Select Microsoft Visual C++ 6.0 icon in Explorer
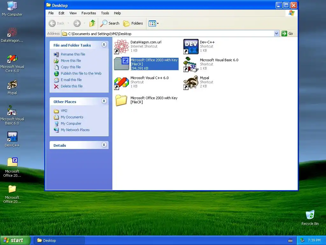326x245 pixels. [121, 83]
